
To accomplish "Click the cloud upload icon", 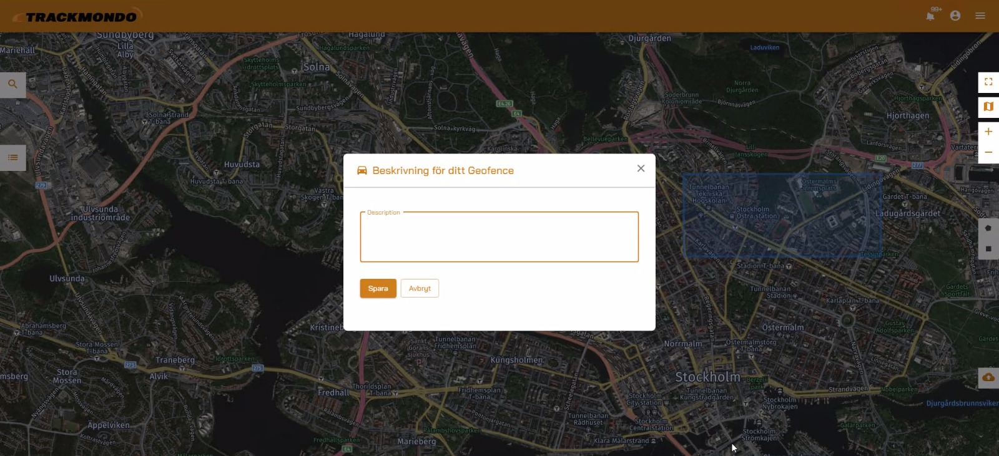I will tap(988, 377).
